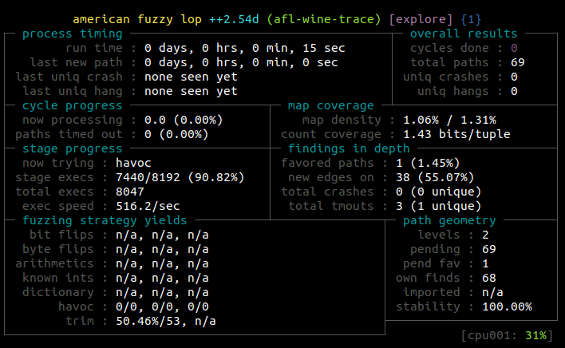Click the 'last new path' label
Screen dimensions: 565x348
(76, 62)
